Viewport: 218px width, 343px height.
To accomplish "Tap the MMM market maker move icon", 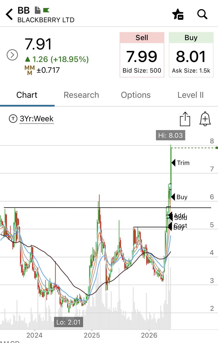I will tap(30, 70).
